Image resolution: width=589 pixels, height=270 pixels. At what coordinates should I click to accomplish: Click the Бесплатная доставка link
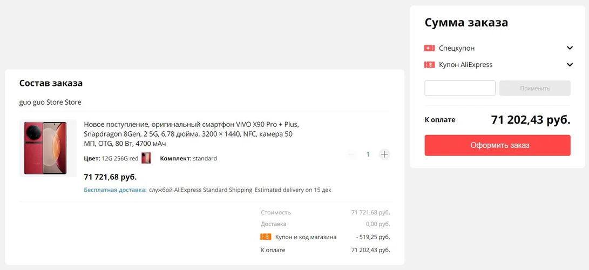[x=115, y=190]
